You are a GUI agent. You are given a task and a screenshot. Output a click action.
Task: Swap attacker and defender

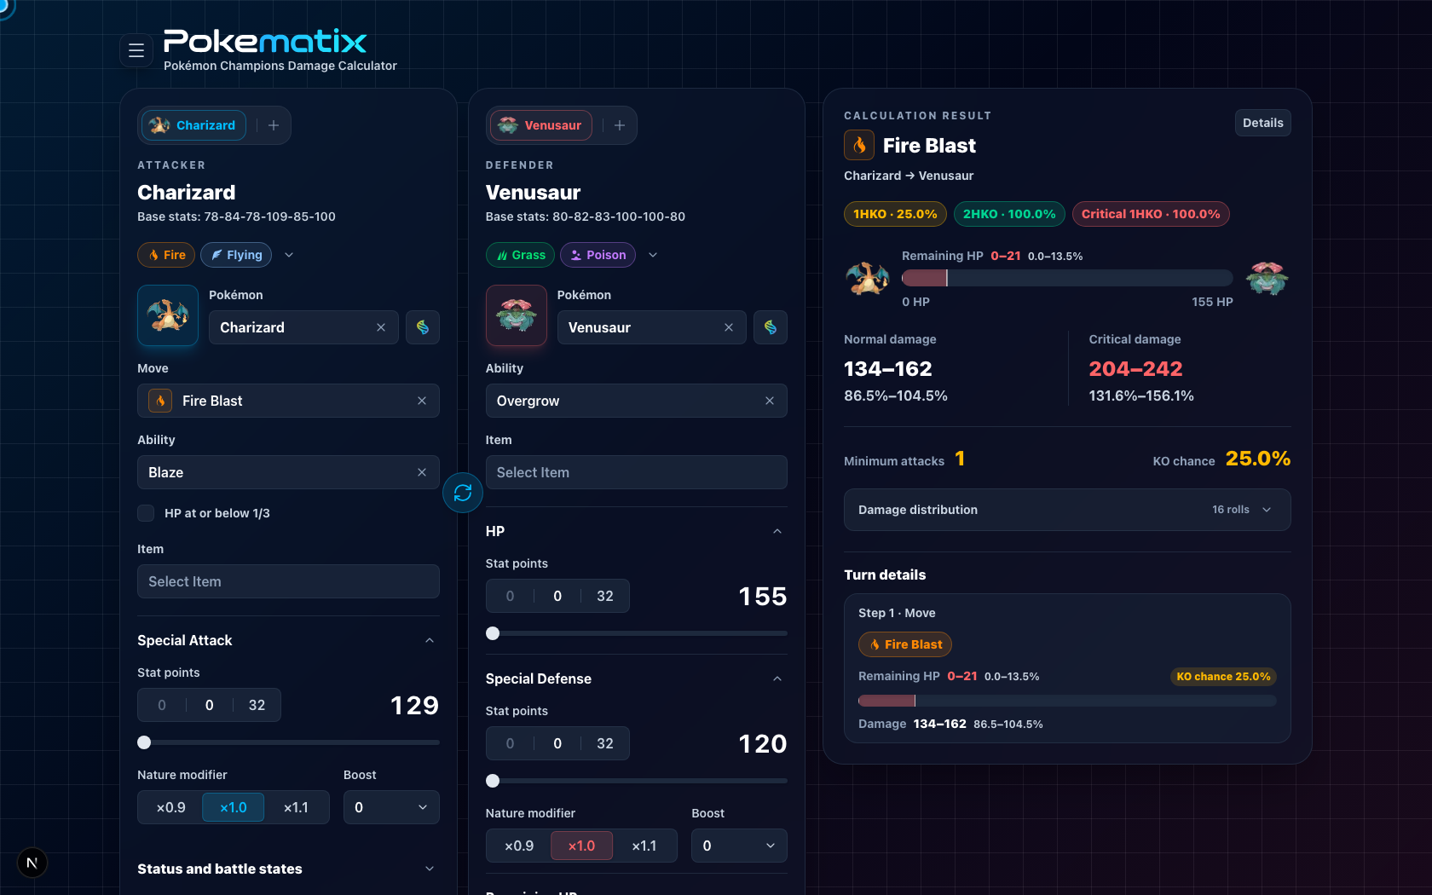(463, 493)
